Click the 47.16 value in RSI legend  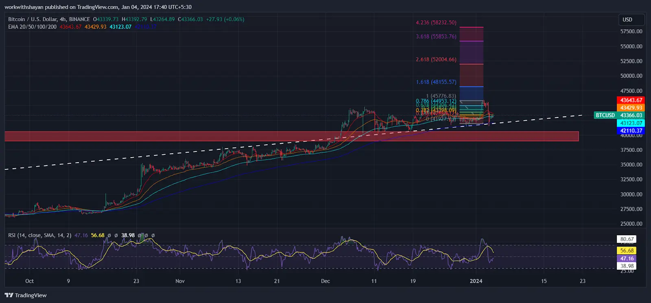tap(81, 235)
